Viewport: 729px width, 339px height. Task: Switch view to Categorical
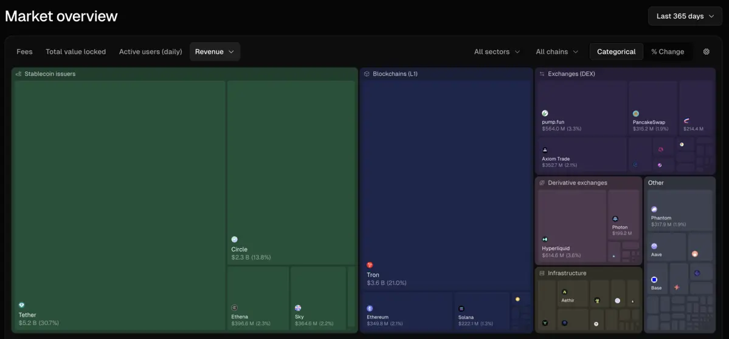[x=616, y=52]
